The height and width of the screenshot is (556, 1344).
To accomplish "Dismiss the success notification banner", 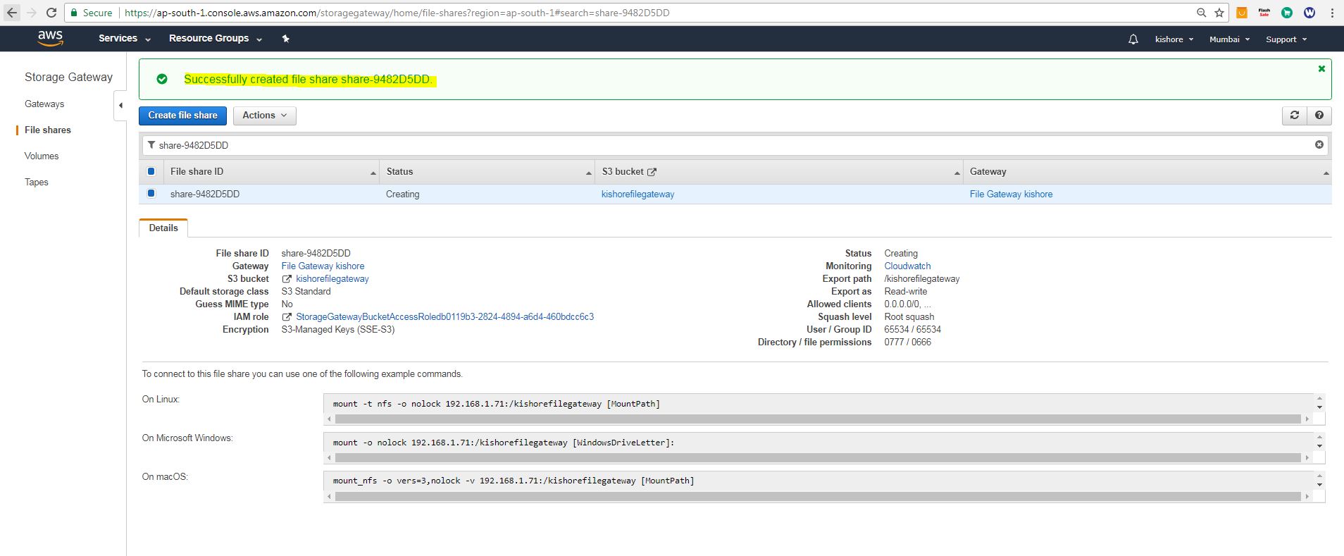I will pyautogui.click(x=1321, y=68).
